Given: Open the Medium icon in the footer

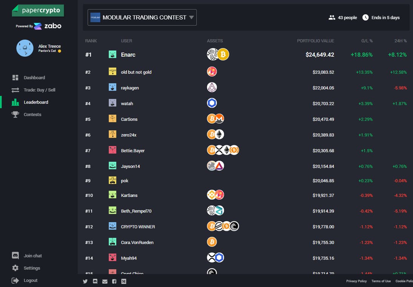Looking at the screenshot, I should [123, 281].
